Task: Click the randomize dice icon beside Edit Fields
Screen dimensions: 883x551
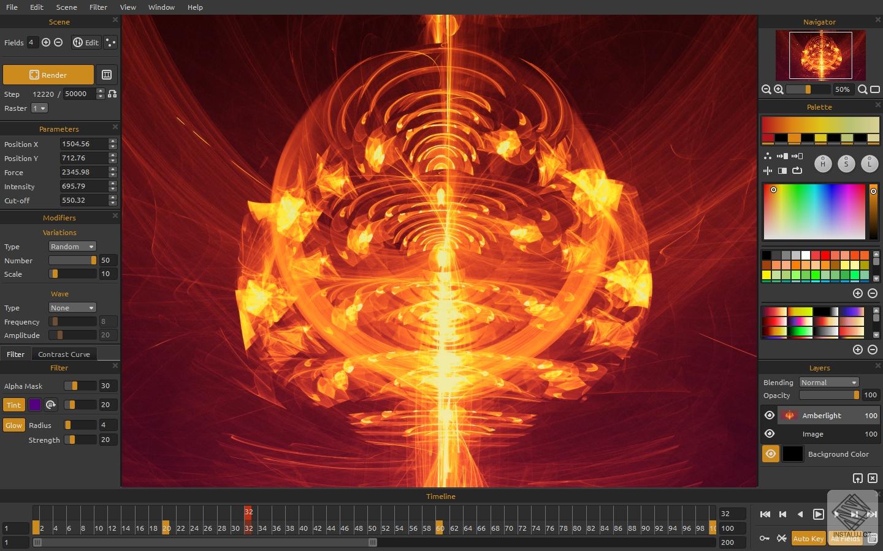Action: click(110, 42)
